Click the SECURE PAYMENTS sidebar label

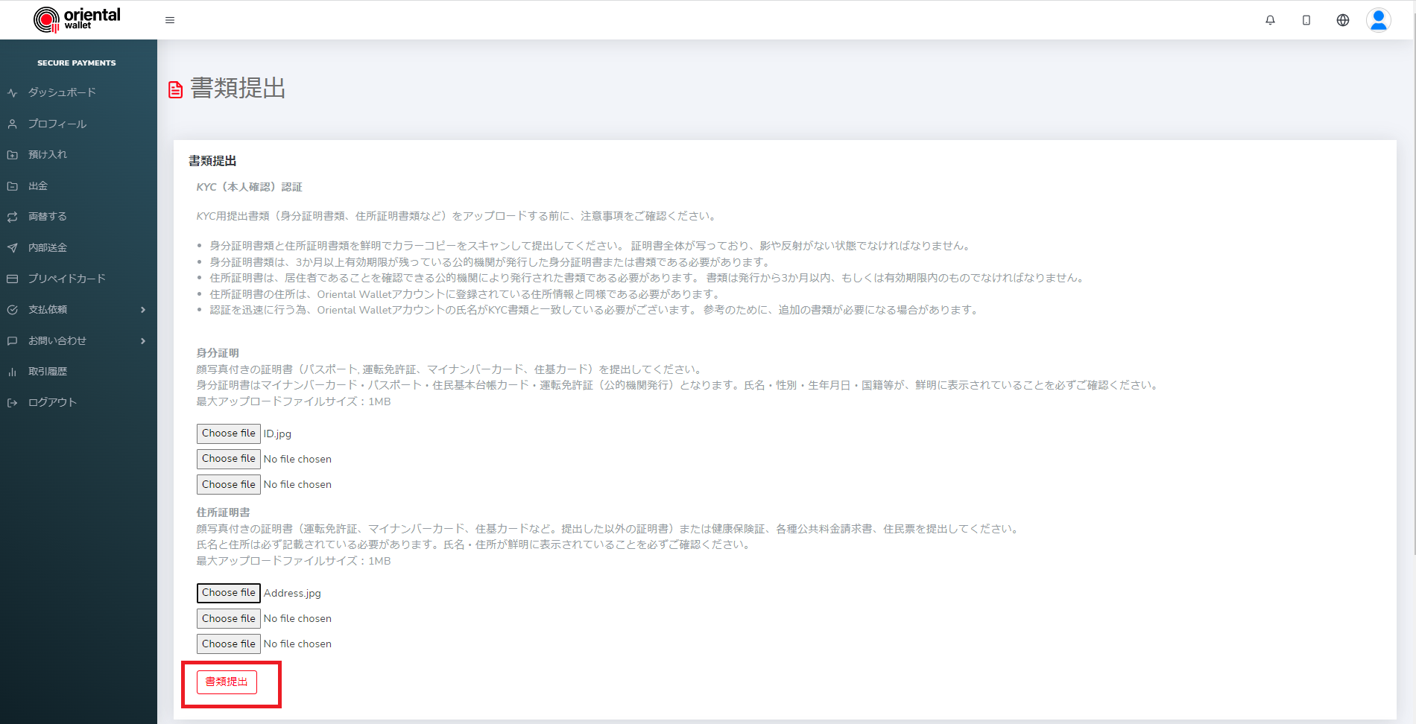(x=77, y=63)
